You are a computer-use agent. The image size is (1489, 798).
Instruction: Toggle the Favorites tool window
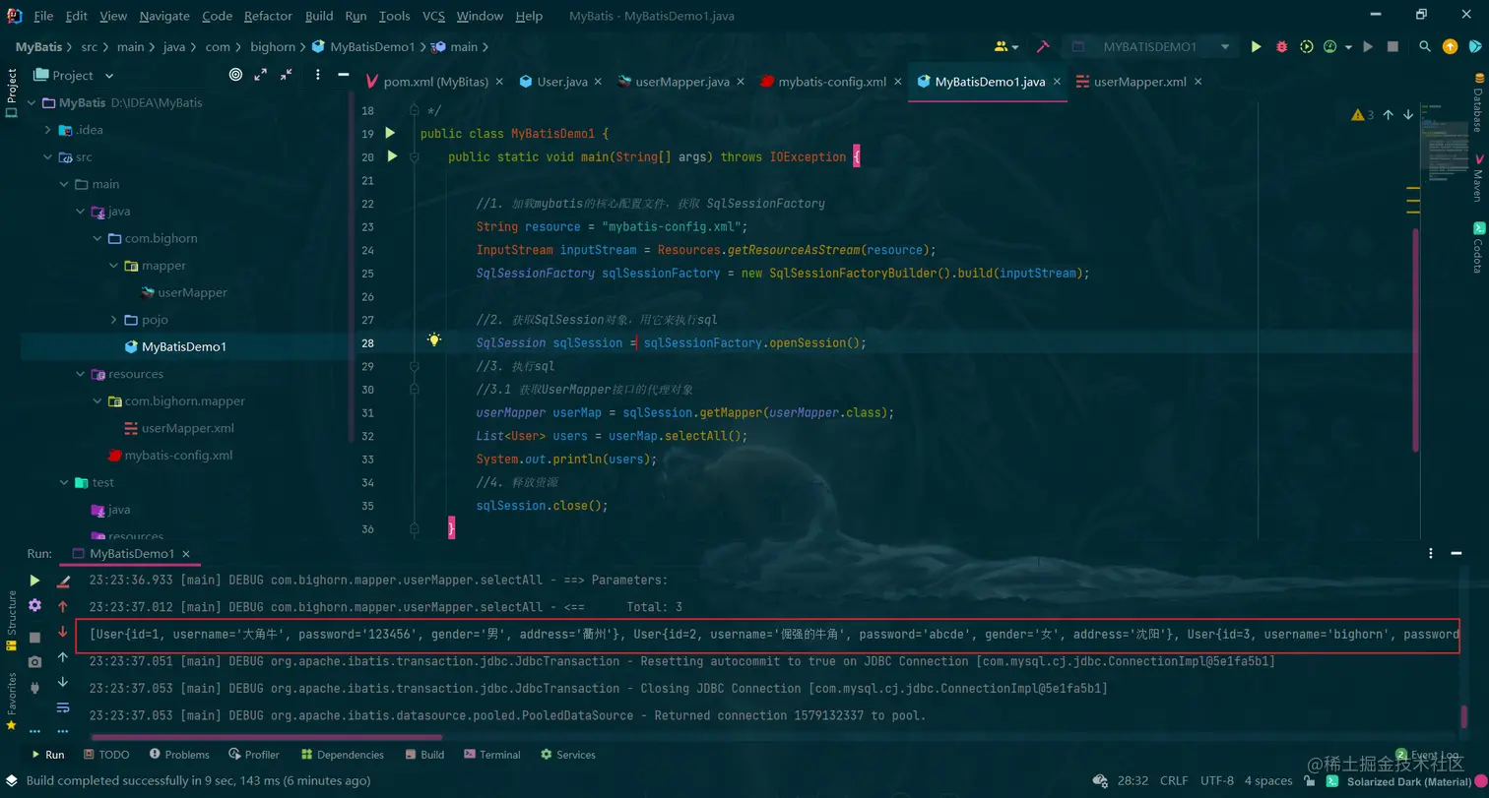tap(12, 700)
